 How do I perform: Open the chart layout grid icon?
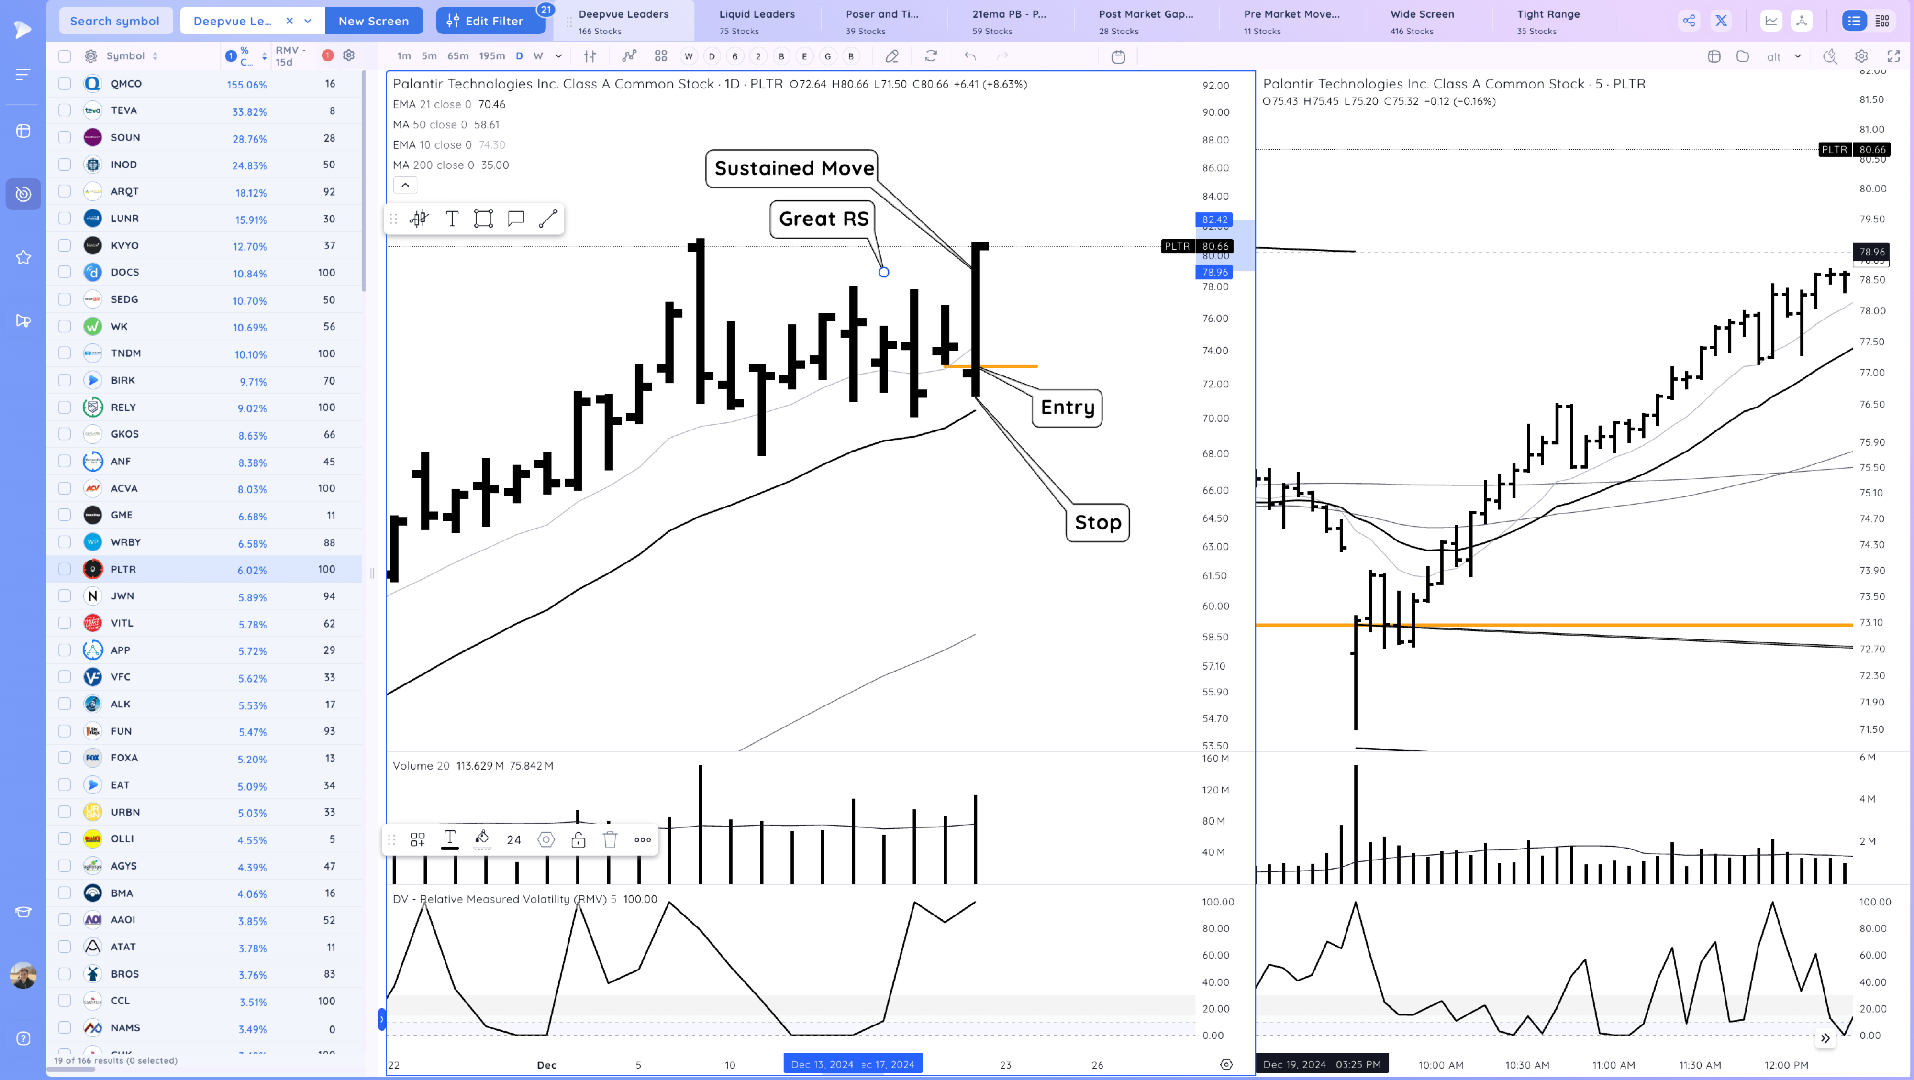pos(660,55)
